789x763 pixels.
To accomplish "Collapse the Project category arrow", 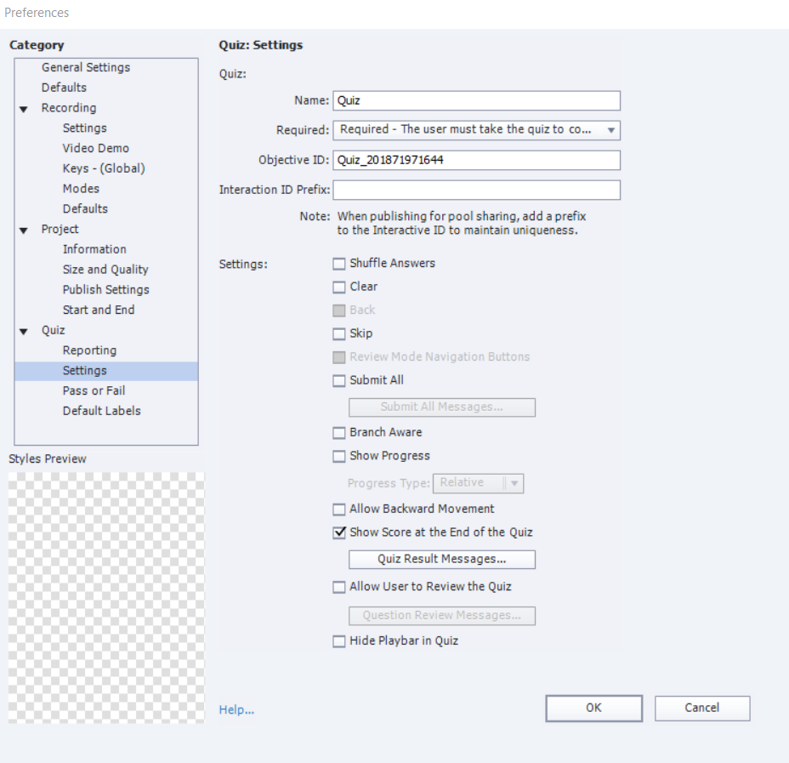I will [x=24, y=231].
